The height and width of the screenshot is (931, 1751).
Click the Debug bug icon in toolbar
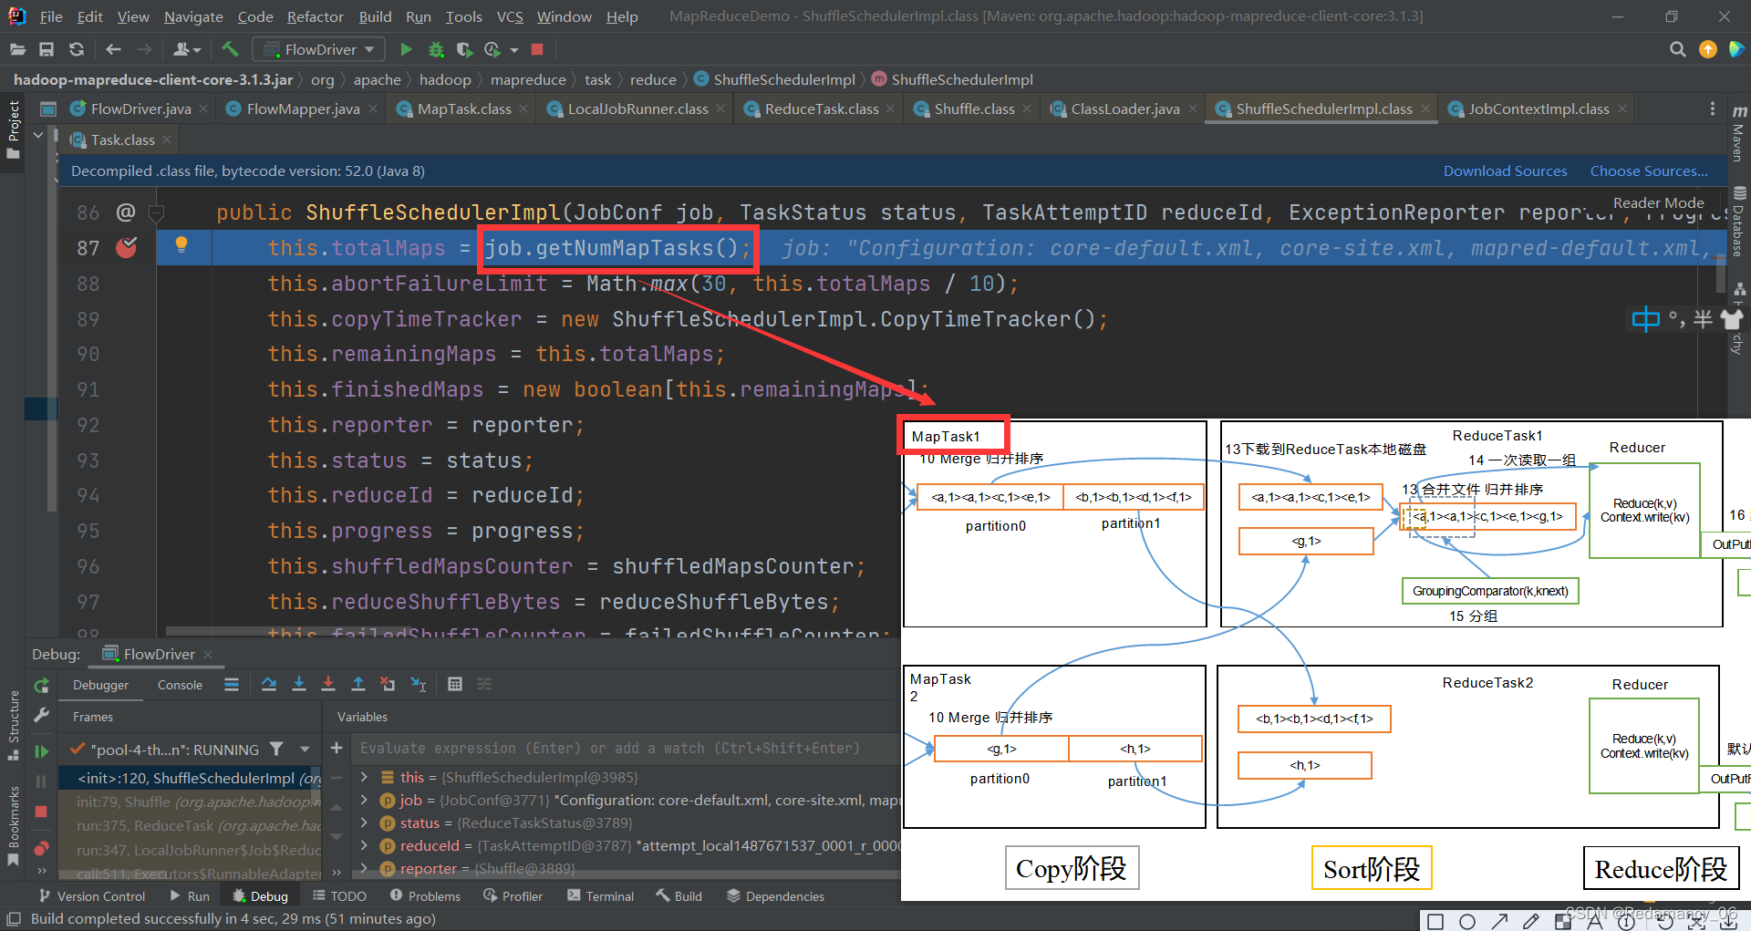436,49
